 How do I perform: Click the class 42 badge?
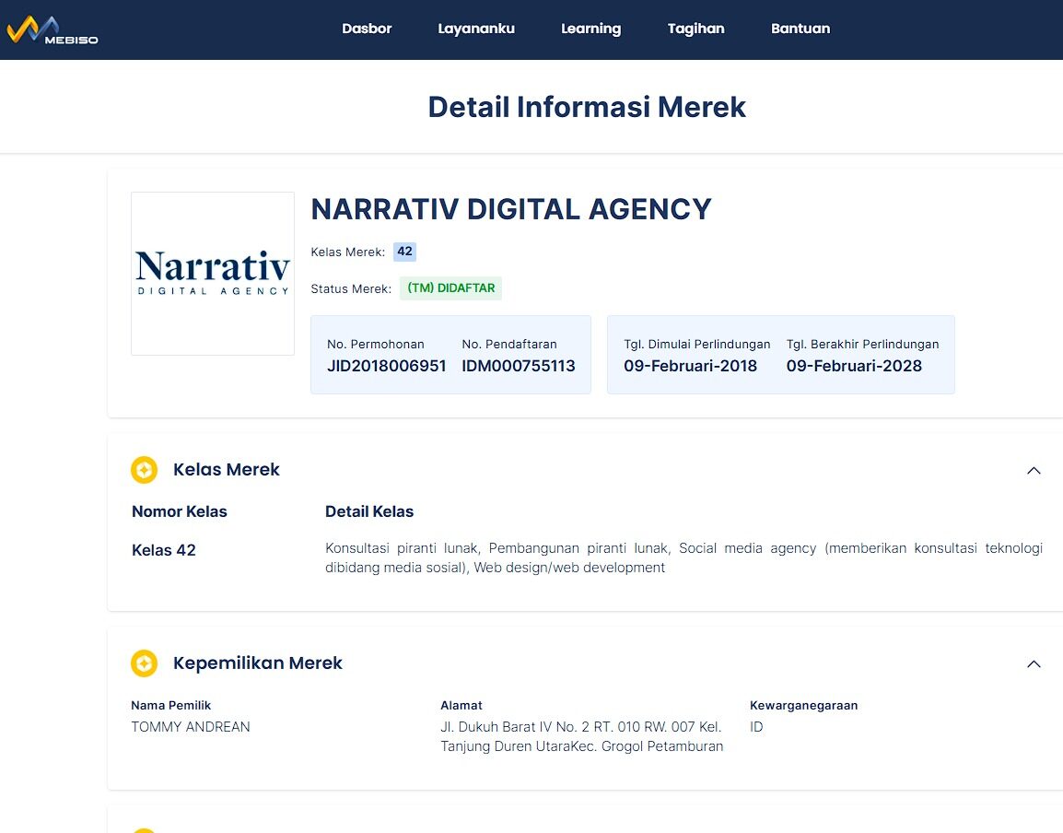[404, 252]
